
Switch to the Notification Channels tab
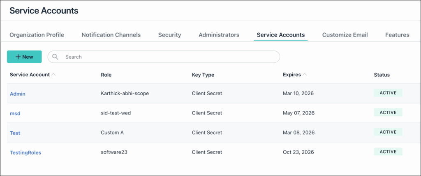(x=111, y=35)
